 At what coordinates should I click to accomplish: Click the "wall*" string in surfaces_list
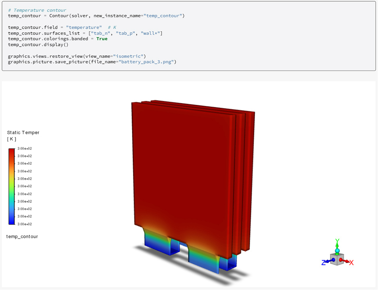point(150,33)
